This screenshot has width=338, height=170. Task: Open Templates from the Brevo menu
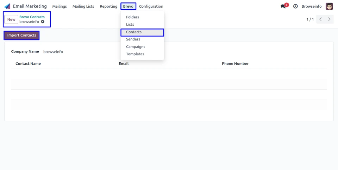[135, 54]
